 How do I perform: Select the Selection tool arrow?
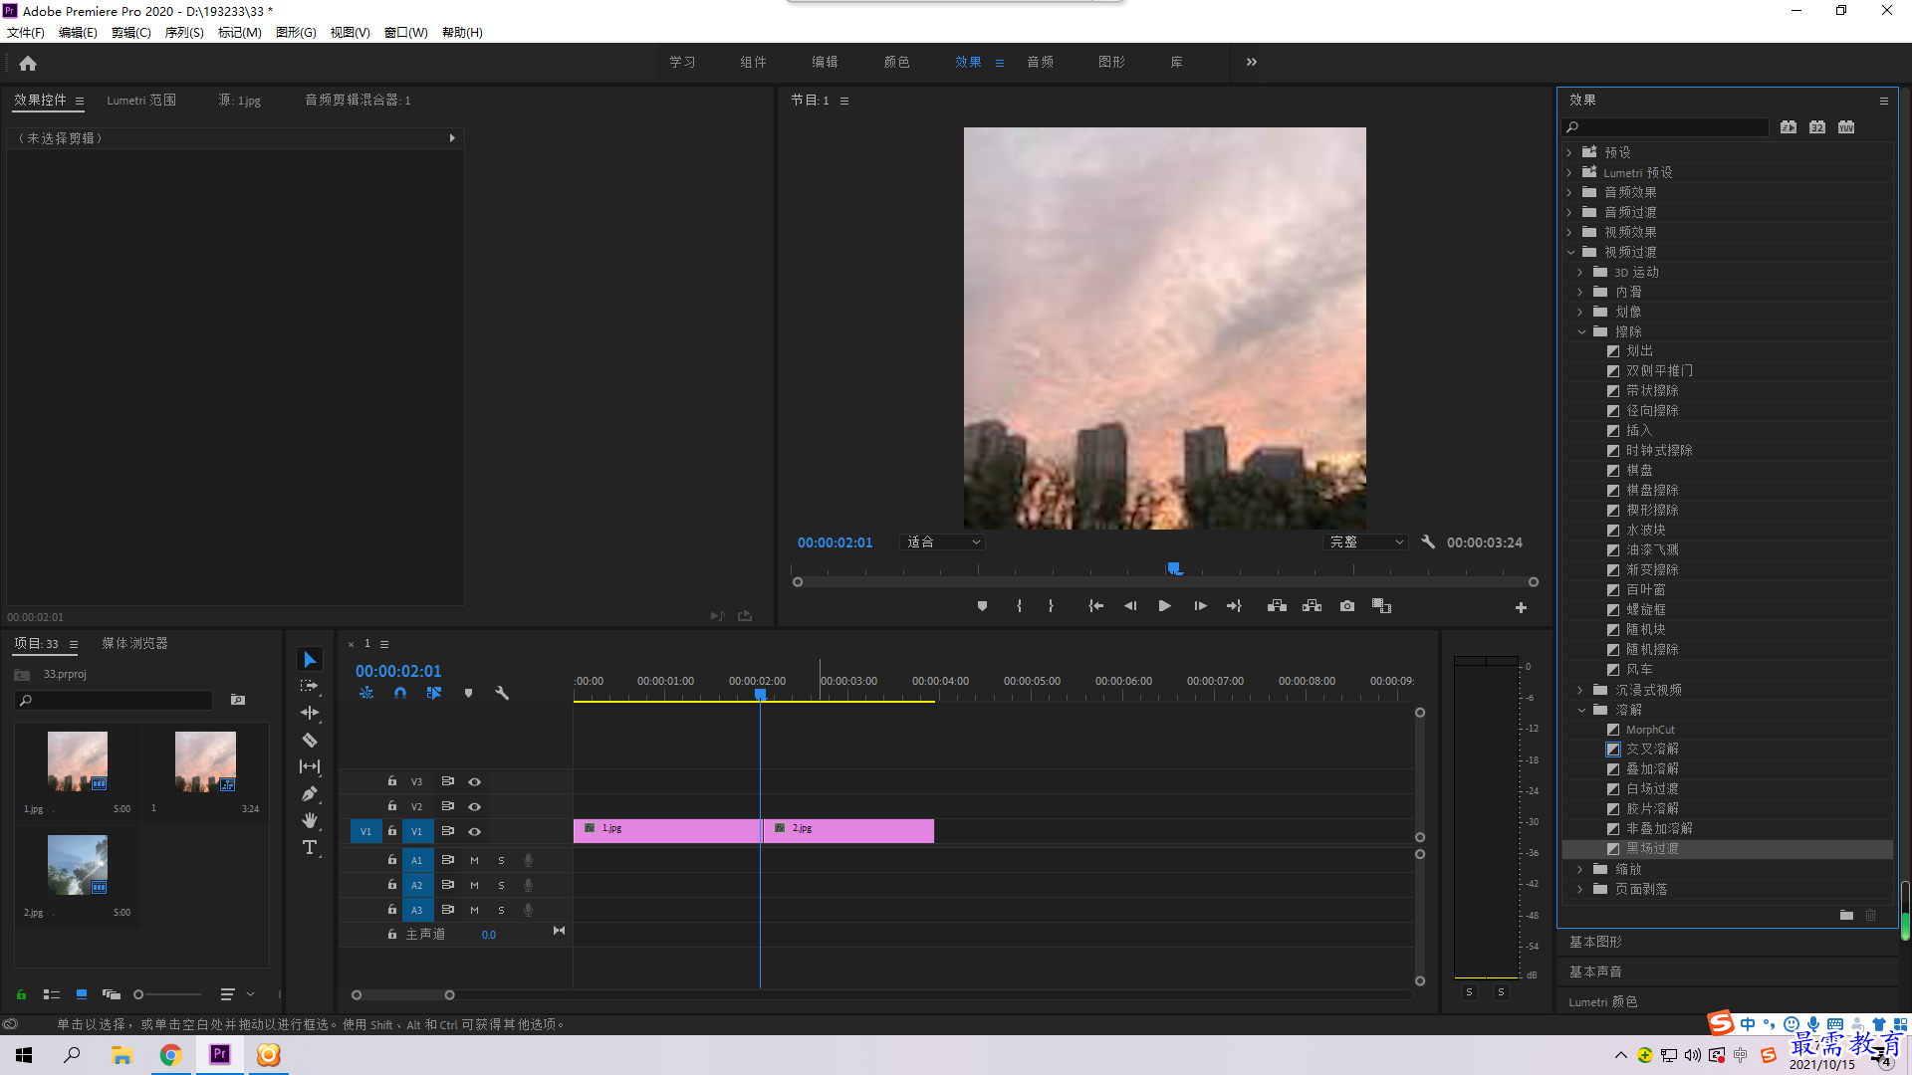(x=310, y=660)
